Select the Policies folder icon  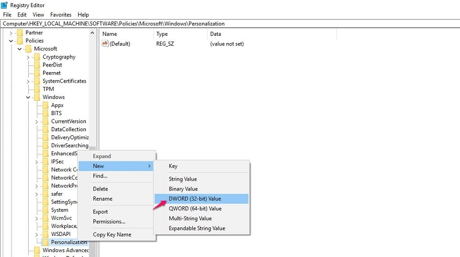pos(20,41)
